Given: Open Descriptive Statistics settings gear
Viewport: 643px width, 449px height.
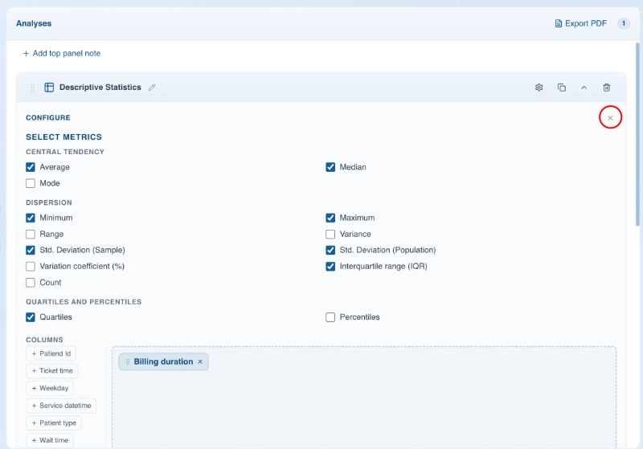Looking at the screenshot, I should 539,88.
